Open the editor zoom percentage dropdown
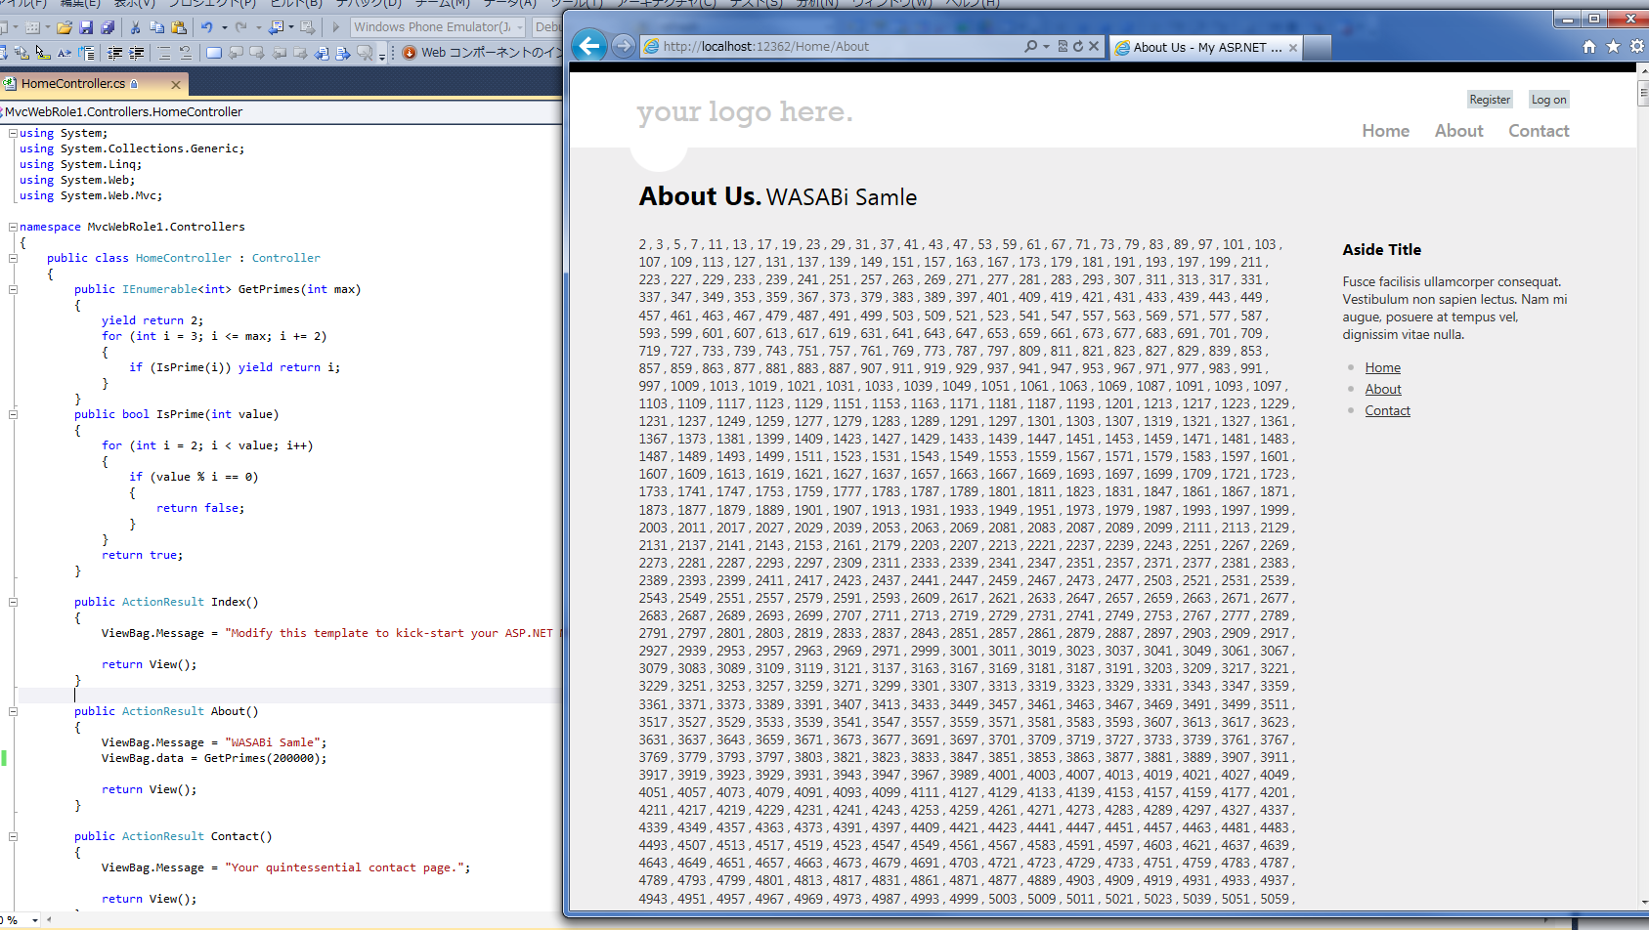The image size is (1649, 930). pyautogui.click(x=35, y=920)
